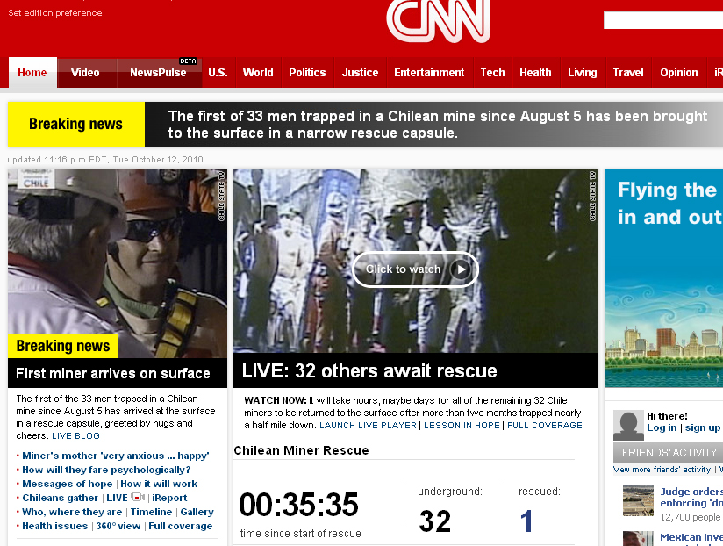Click the user avatar silhouette icon

(x=628, y=425)
